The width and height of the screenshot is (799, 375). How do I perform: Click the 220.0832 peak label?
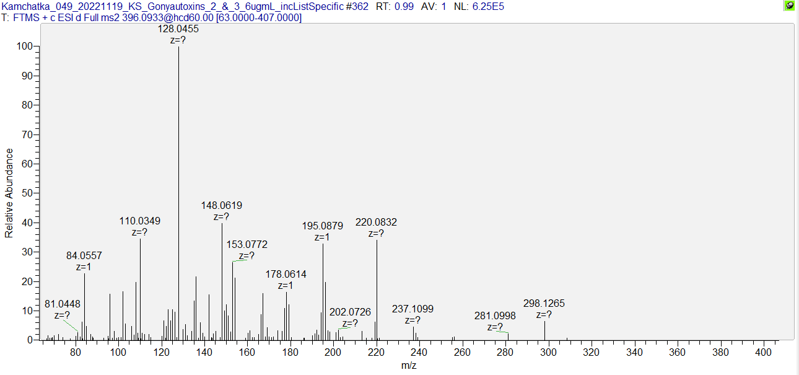(x=376, y=222)
